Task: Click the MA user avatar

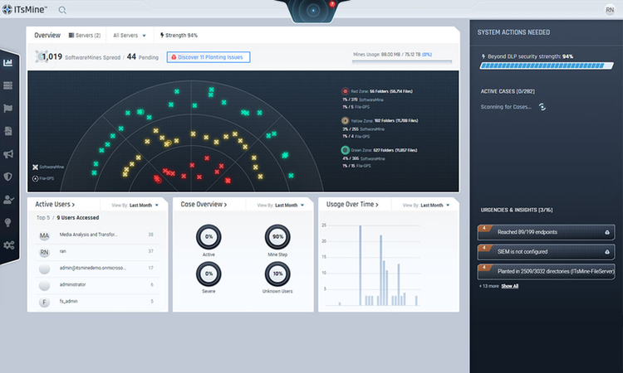Action: 44,235
